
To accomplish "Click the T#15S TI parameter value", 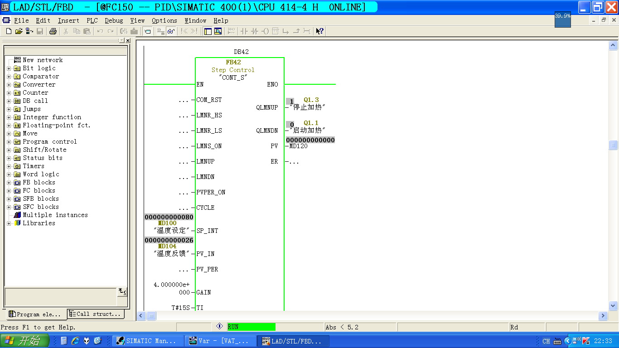I will point(180,308).
